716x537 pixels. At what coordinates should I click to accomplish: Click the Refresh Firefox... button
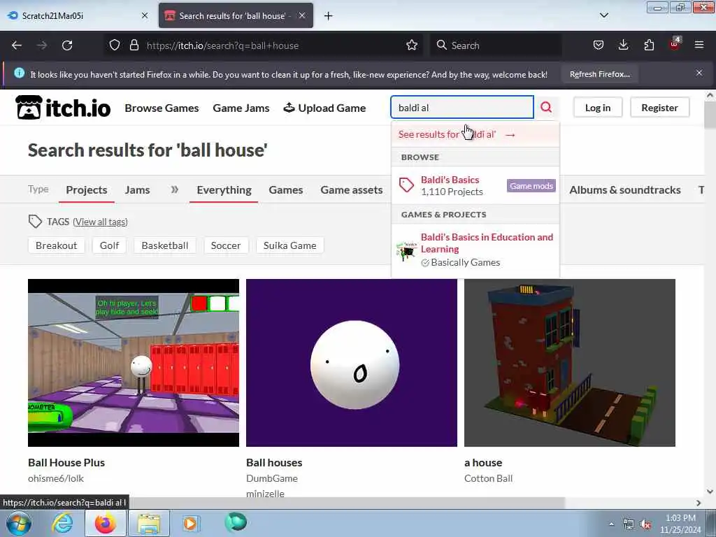(599, 74)
